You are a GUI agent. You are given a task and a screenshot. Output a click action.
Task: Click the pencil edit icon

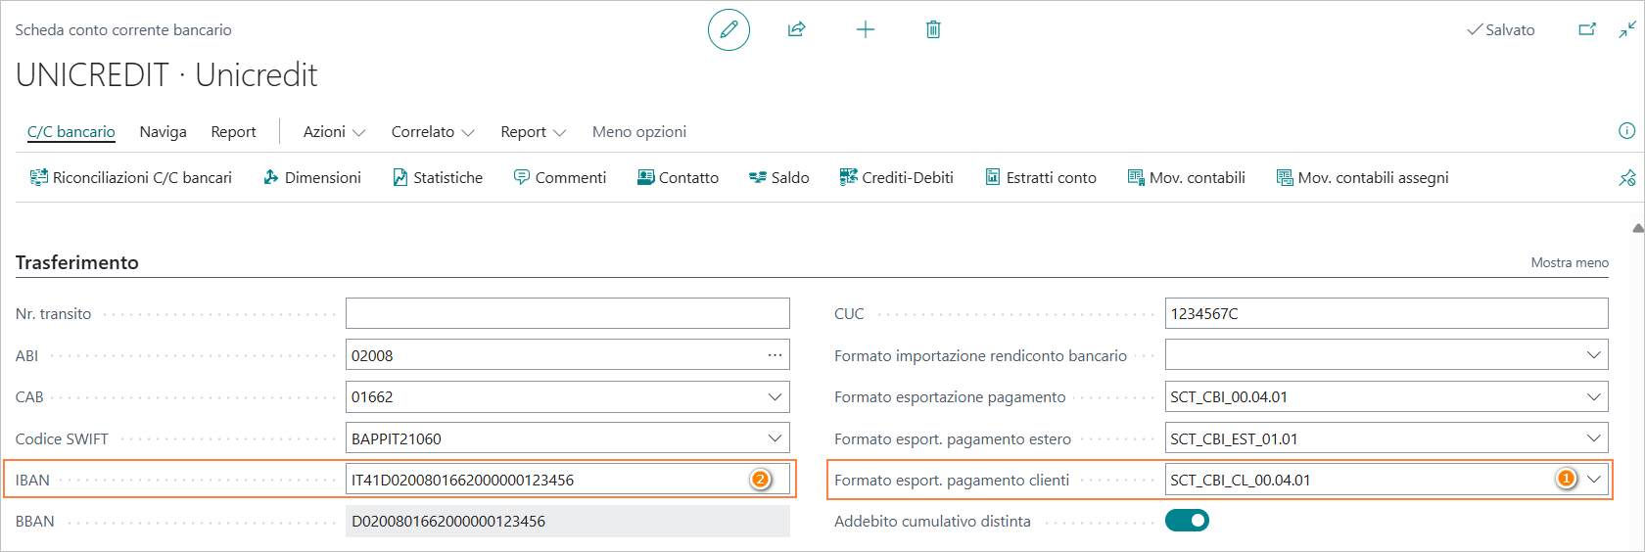728,30
